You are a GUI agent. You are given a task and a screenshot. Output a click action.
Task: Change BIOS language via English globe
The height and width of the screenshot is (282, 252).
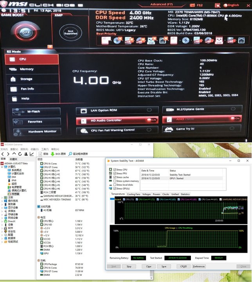coord(231,5)
